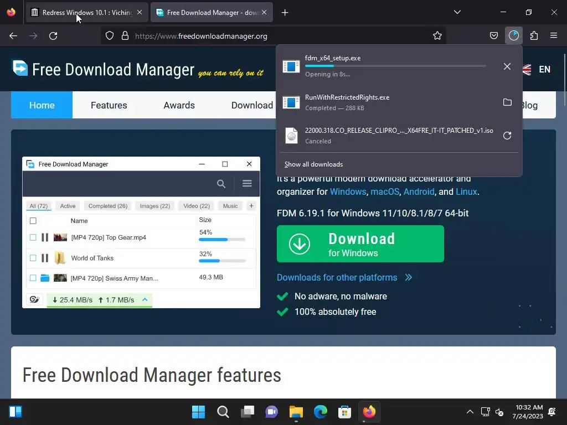This screenshot has width=567, height=425.
Task: Open taskbar Search
Action: coord(223,412)
